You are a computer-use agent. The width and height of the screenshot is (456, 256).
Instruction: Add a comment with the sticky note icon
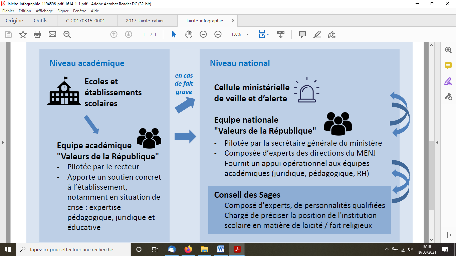pos(302,34)
